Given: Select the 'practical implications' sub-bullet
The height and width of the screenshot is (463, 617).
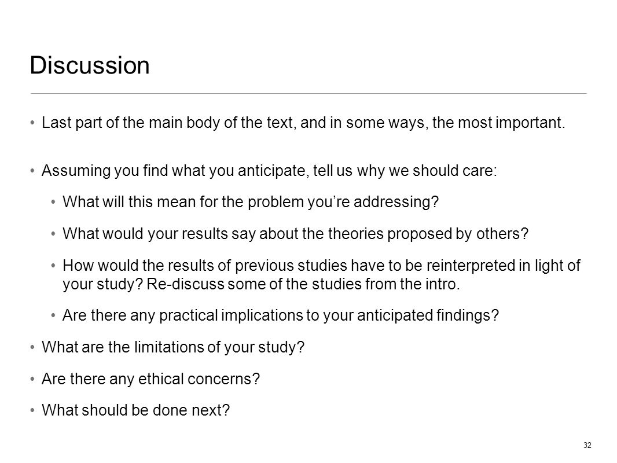Looking at the screenshot, I should pyautogui.click(x=281, y=315).
